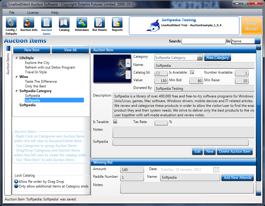Open the File menu
Viewport: 265px width, 206px height.
[x=12, y=13]
